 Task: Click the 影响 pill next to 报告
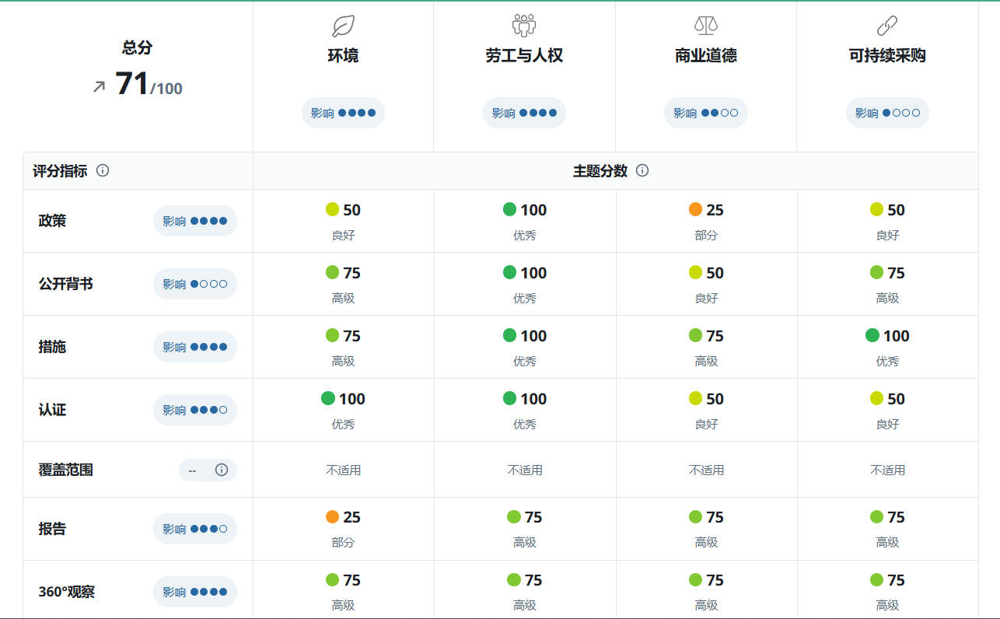click(194, 529)
